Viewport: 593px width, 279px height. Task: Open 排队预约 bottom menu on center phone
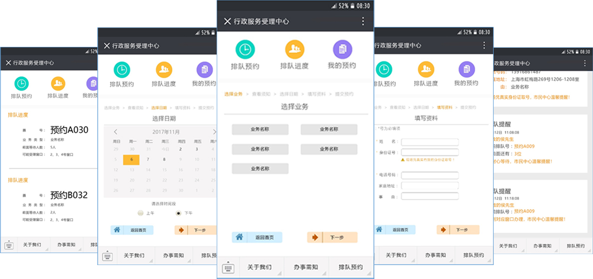tap(350, 268)
